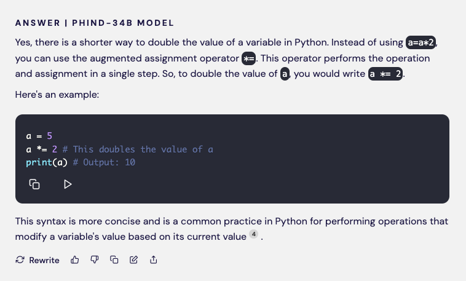
Task: Copy the whole answer using bottom copy icon
Action: [x=114, y=260]
